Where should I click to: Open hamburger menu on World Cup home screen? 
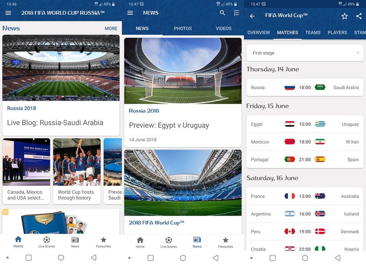click(8, 13)
